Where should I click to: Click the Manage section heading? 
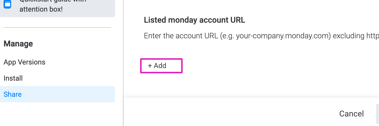pos(18,44)
